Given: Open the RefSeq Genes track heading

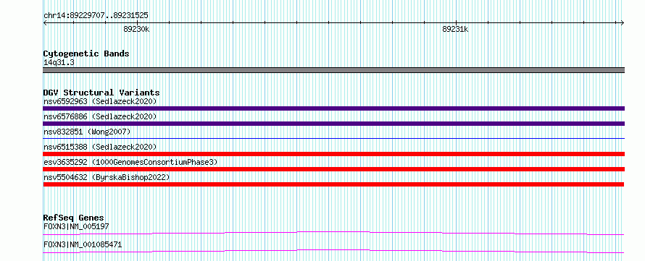Looking at the screenshot, I should 74,218.
